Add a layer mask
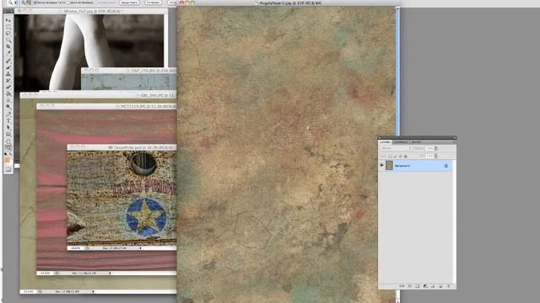This screenshot has width=540, height=303. tap(418, 286)
